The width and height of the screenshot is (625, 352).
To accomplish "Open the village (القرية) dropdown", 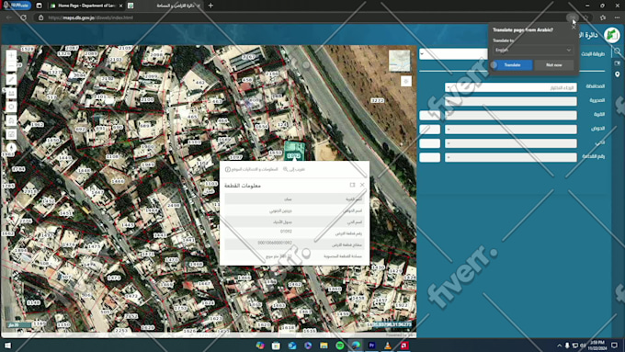I will (511, 115).
